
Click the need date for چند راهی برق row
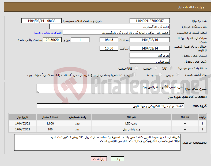pos(22,129)
